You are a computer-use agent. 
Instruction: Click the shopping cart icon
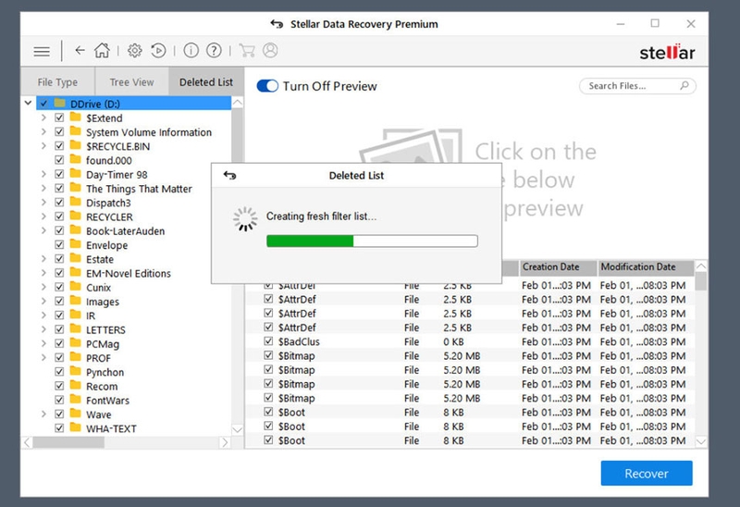pyautogui.click(x=247, y=51)
